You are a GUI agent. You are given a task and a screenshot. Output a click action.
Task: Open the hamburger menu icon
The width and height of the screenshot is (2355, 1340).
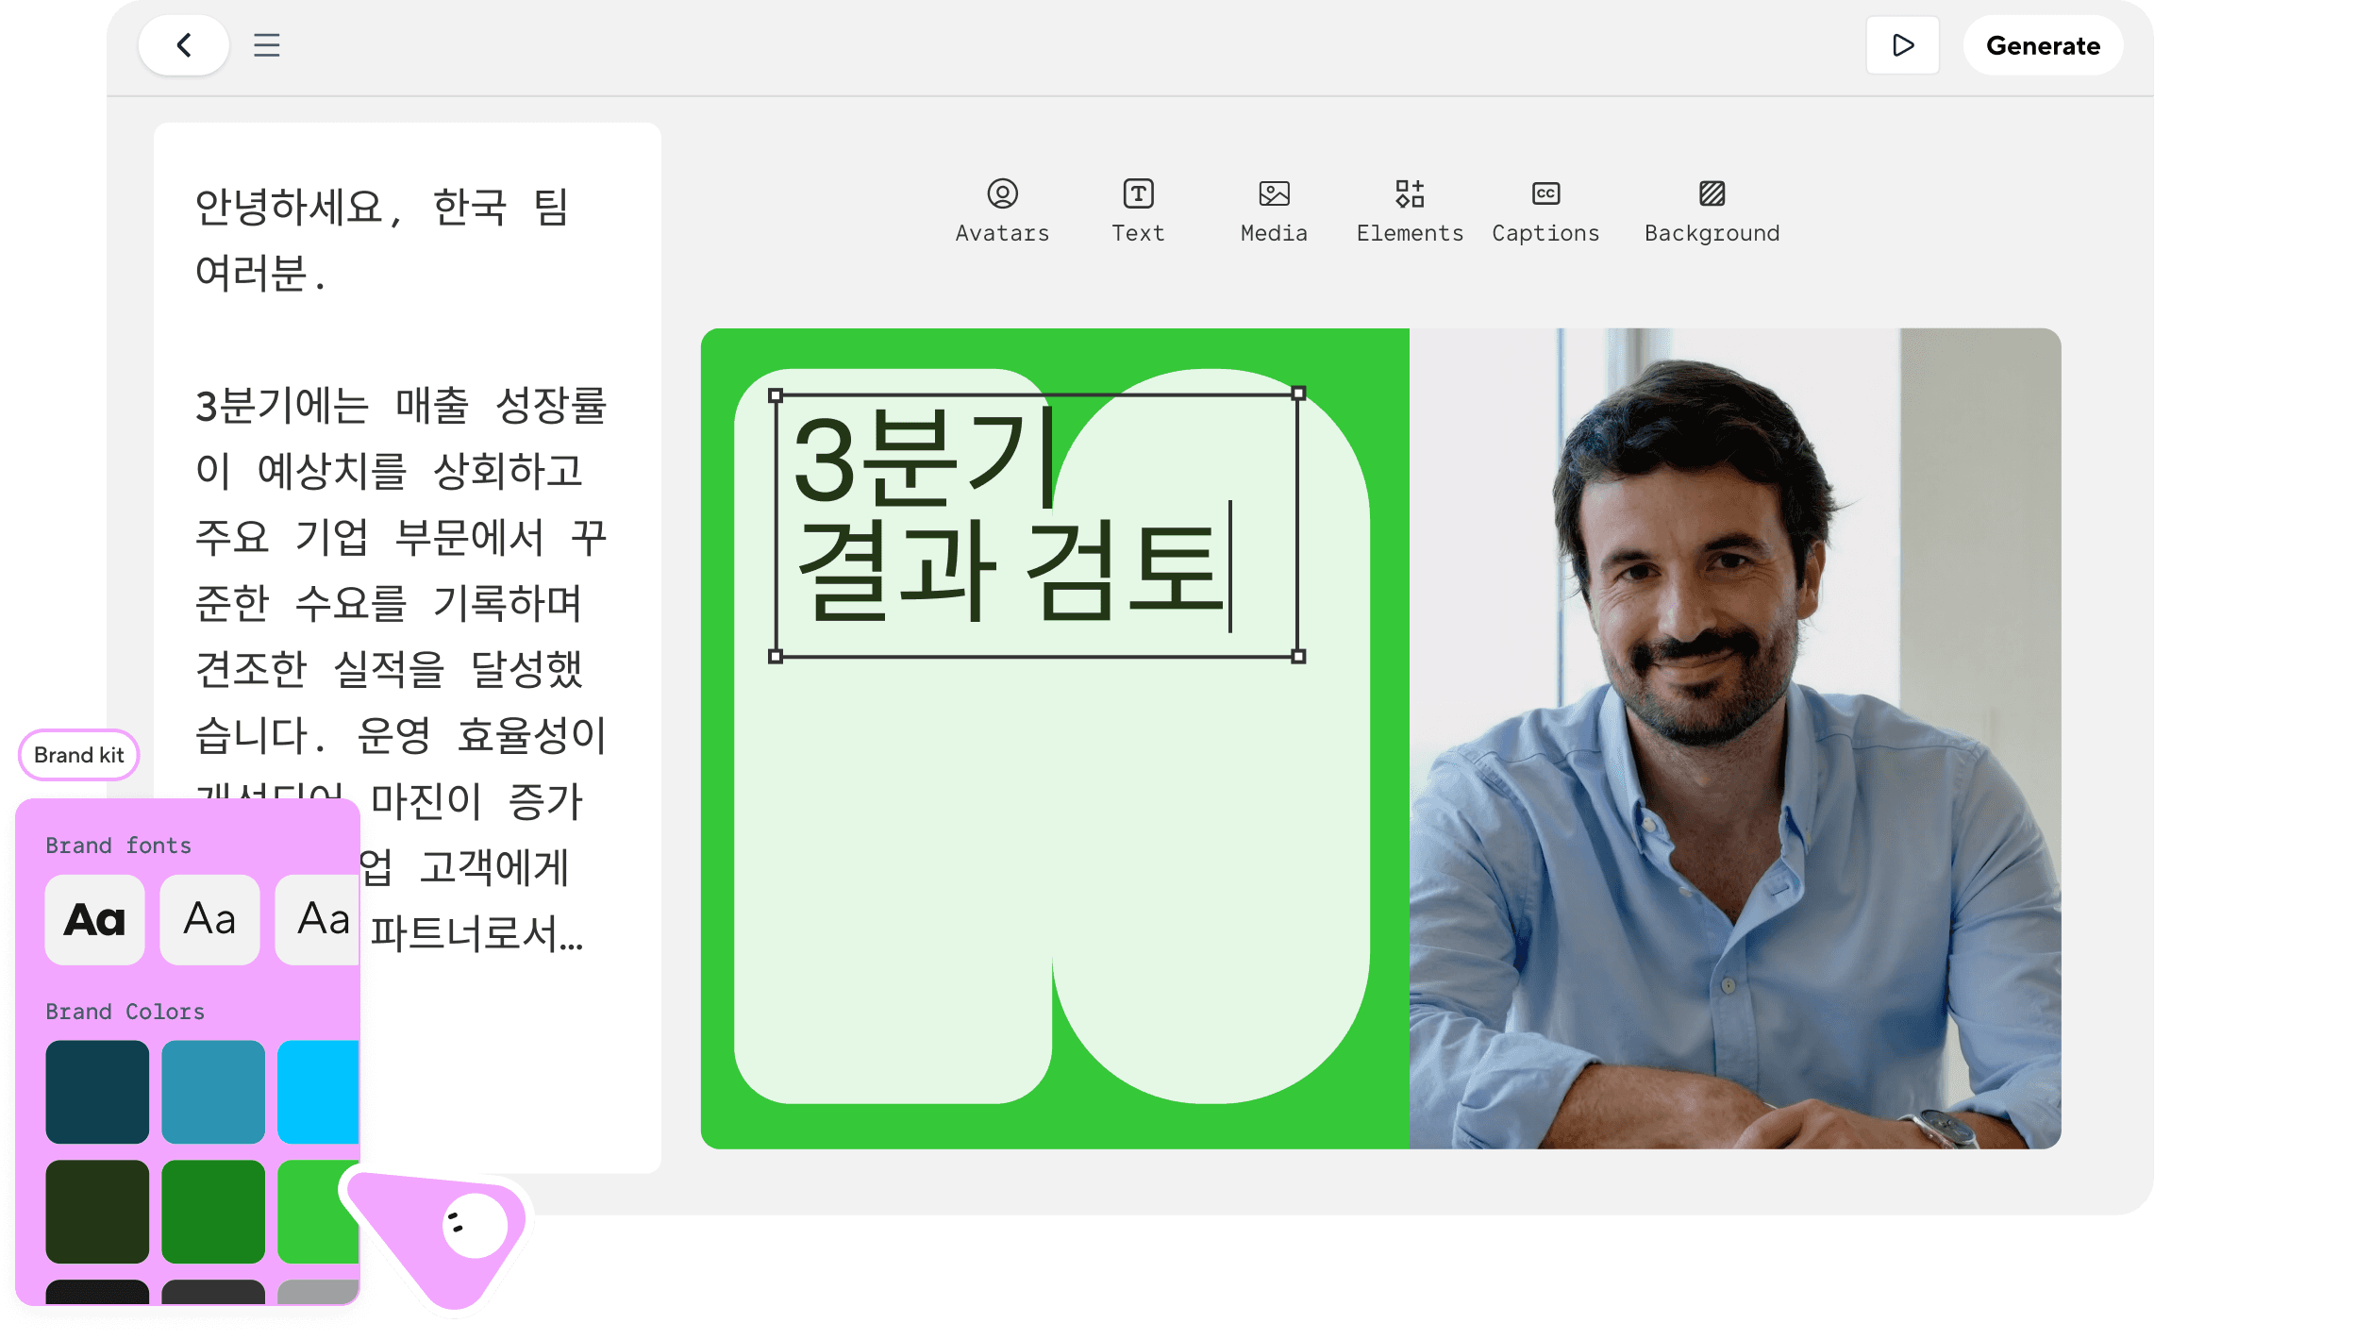point(267,45)
